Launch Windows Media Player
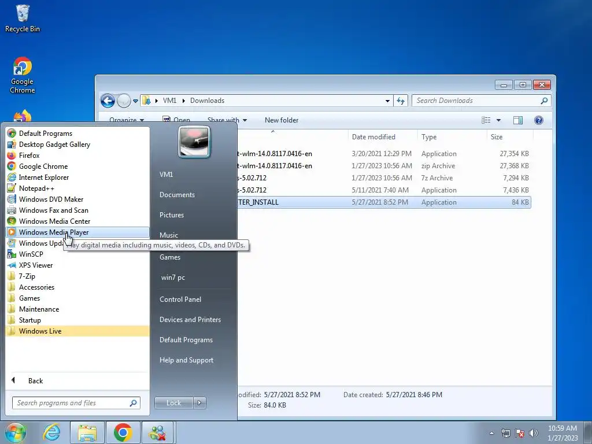Screen dimensions: 592x444 tap(77, 232)
